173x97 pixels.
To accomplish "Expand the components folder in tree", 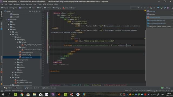I will pos(15,60).
